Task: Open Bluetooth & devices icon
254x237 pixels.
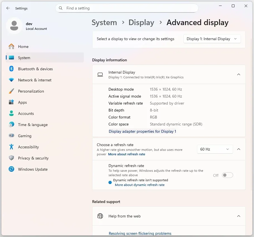Action: pyautogui.click(x=11, y=69)
